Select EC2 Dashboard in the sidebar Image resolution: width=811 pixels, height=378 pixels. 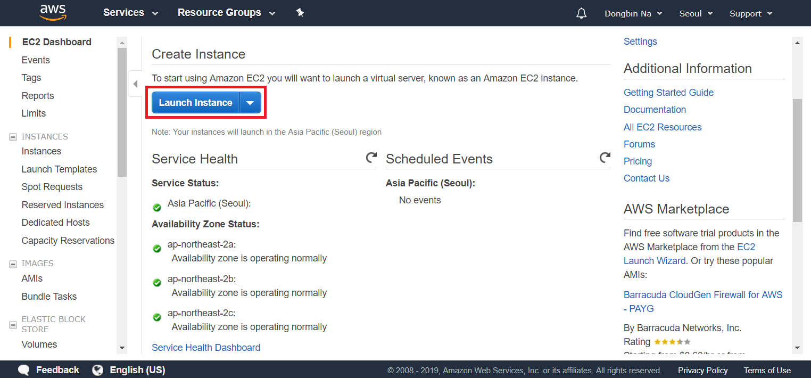tap(56, 42)
